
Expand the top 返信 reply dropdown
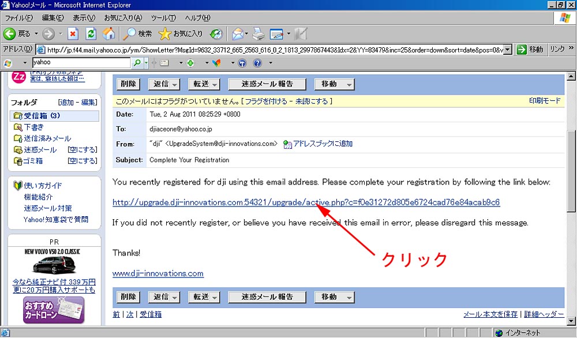(164, 84)
